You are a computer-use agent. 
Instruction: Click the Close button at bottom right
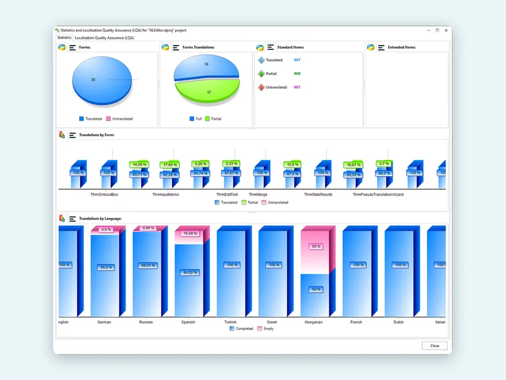[x=435, y=345]
